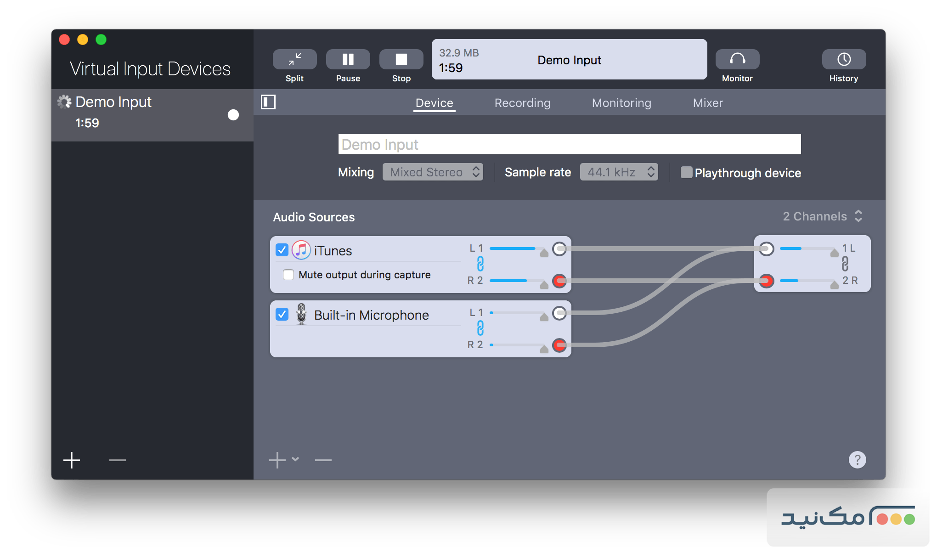
Task: Click the Split recording icon
Action: pos(294,60)
